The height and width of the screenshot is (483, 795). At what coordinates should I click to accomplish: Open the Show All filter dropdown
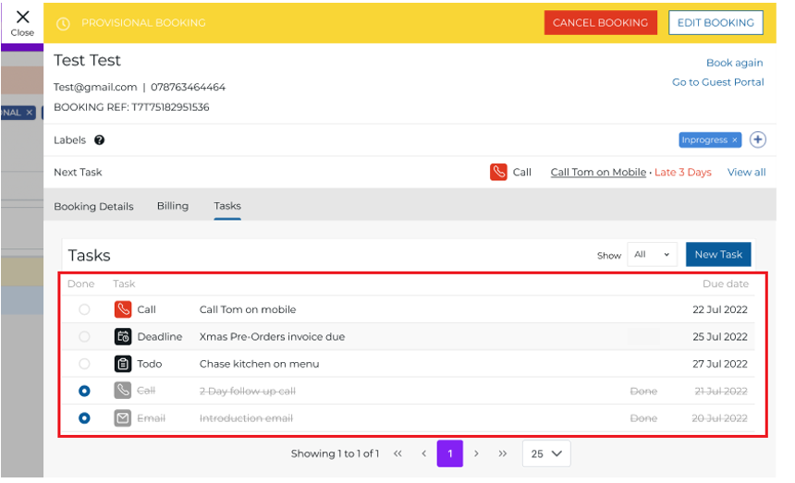[x=652, y=255]
